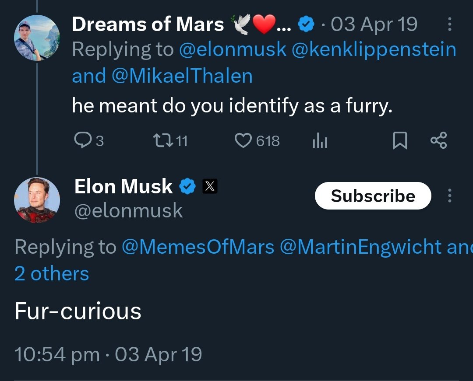The width and height of the screenshot is (473, 381).
Task: Open Dreams of Mars profile picture
Action: pos(37,37)
